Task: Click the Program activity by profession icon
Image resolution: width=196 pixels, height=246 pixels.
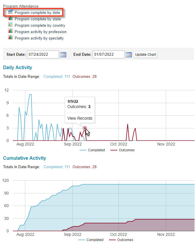Action: (10, 31)
